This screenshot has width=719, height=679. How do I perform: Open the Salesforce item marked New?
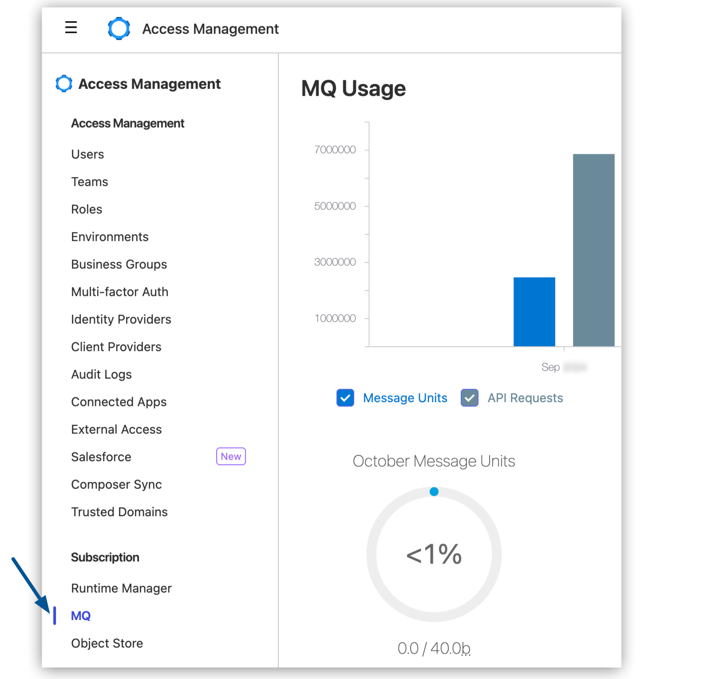coord(101,457)
